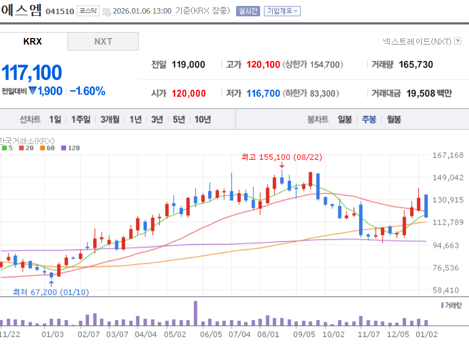The image size is (469, 349).
Task: Select the 3년 line chart period
Action: point(157,120)
